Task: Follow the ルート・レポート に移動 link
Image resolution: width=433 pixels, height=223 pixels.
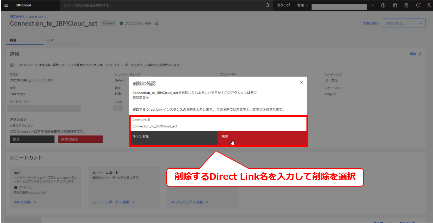Action: (x=113, y=202)
